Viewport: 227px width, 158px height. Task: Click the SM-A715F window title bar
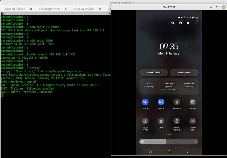click(x=169, y=7)
